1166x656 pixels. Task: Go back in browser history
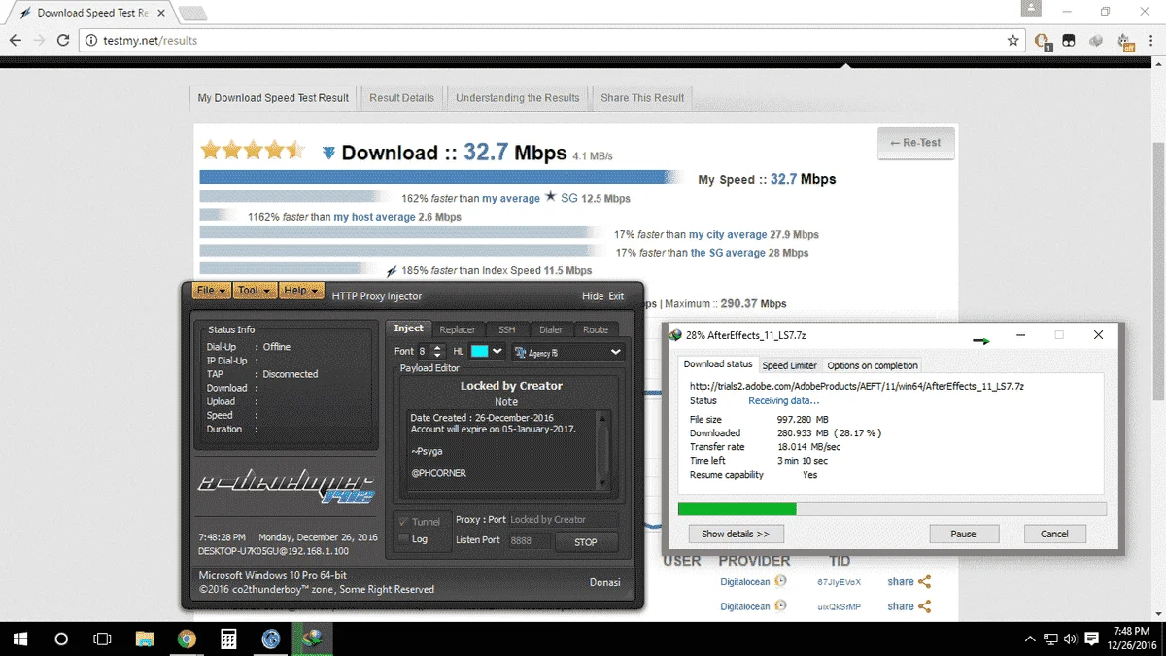click(x=16, y=41)
